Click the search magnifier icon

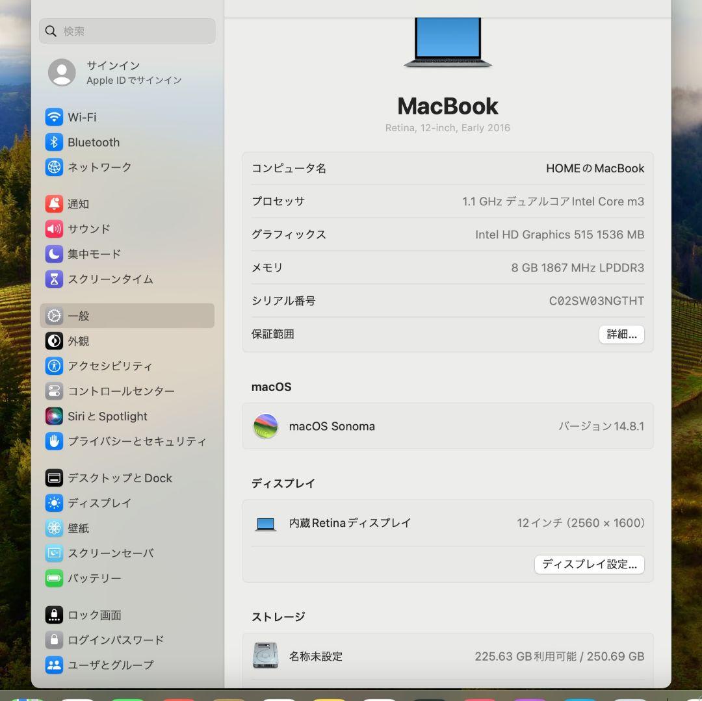(51, 31)
